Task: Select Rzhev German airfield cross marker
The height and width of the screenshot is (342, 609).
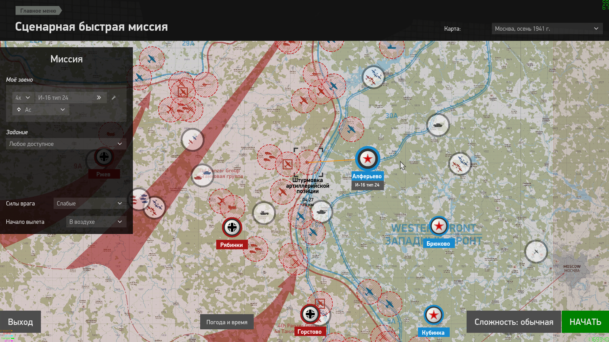Action: coord(104,157)
